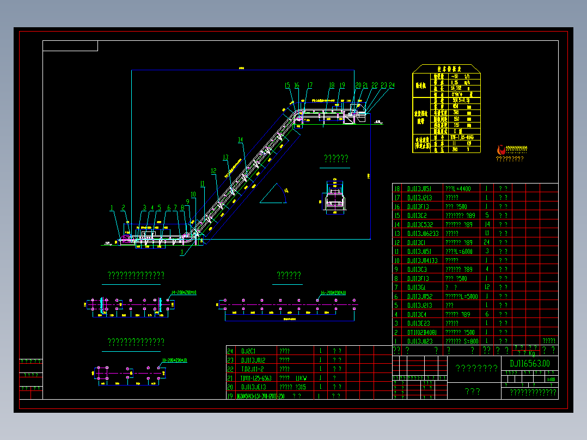Click the cyan incline angle triangle symbol
This screenshot has width=587, height=440.
(x=274, y=193)
